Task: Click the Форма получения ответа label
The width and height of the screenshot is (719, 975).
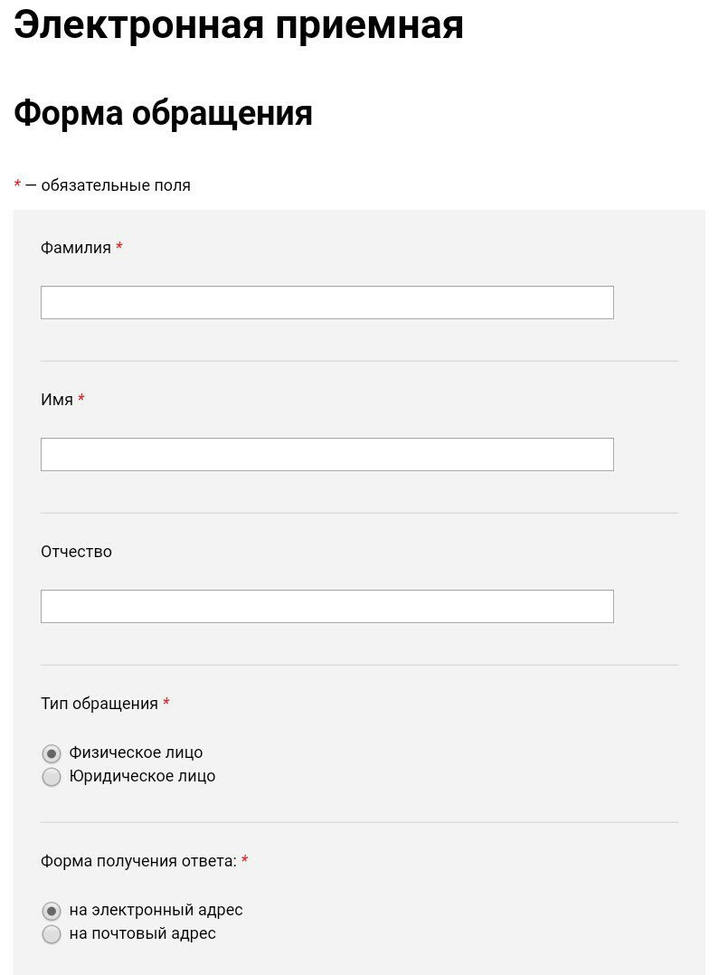Action: coord(138,861)
